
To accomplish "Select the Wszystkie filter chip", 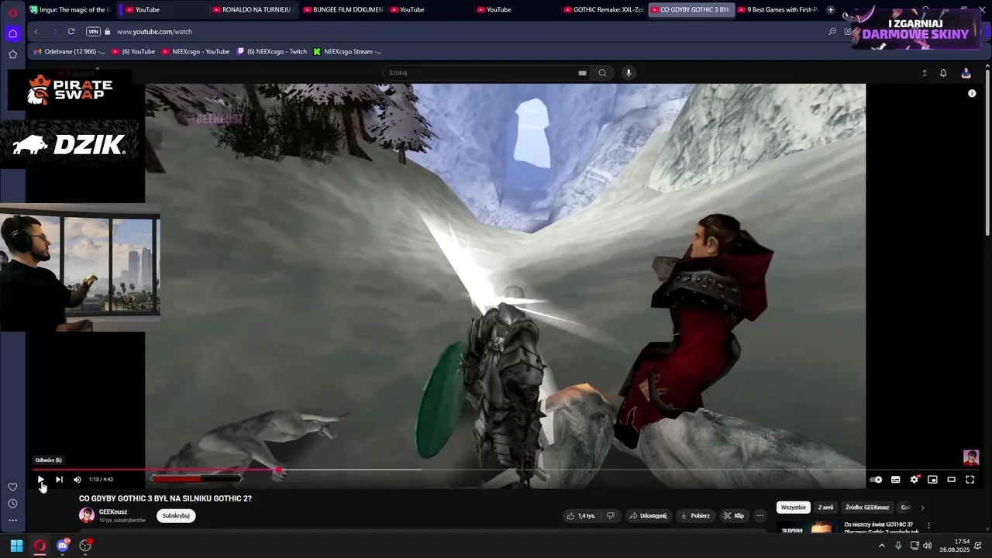I will pos(794,508).
